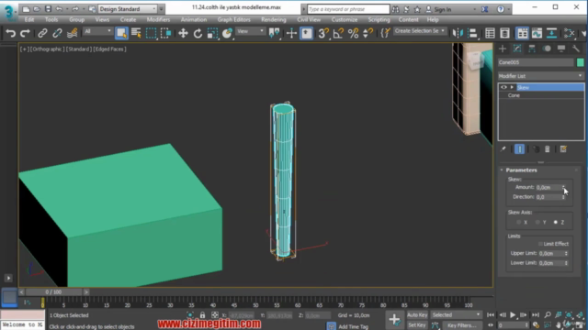Click time slider 0 / 100 handle
Screen dimensions: 588x330
pos(53,291)
